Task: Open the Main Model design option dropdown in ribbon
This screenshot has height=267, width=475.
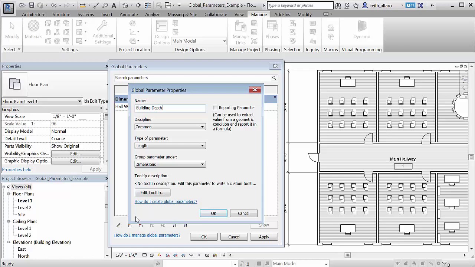Action: point(199,41)
